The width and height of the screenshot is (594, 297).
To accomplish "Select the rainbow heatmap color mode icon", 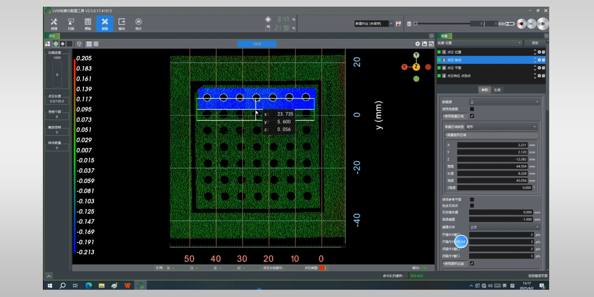I will 56,44.
